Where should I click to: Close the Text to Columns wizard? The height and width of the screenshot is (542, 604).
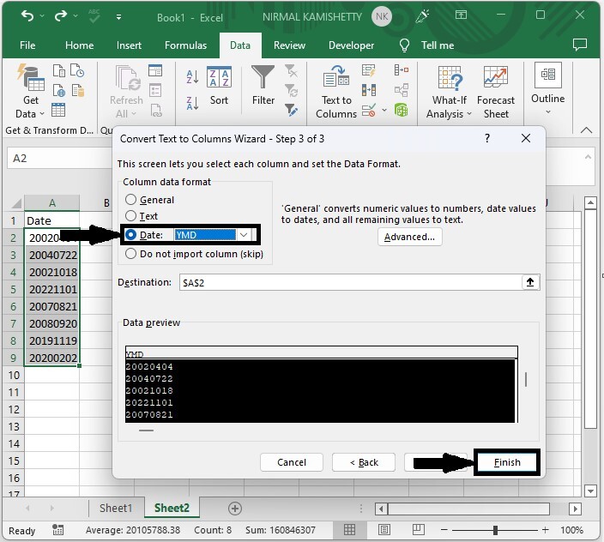point(526,138)
